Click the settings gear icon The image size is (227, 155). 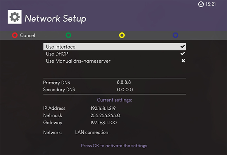click(15, 17)
